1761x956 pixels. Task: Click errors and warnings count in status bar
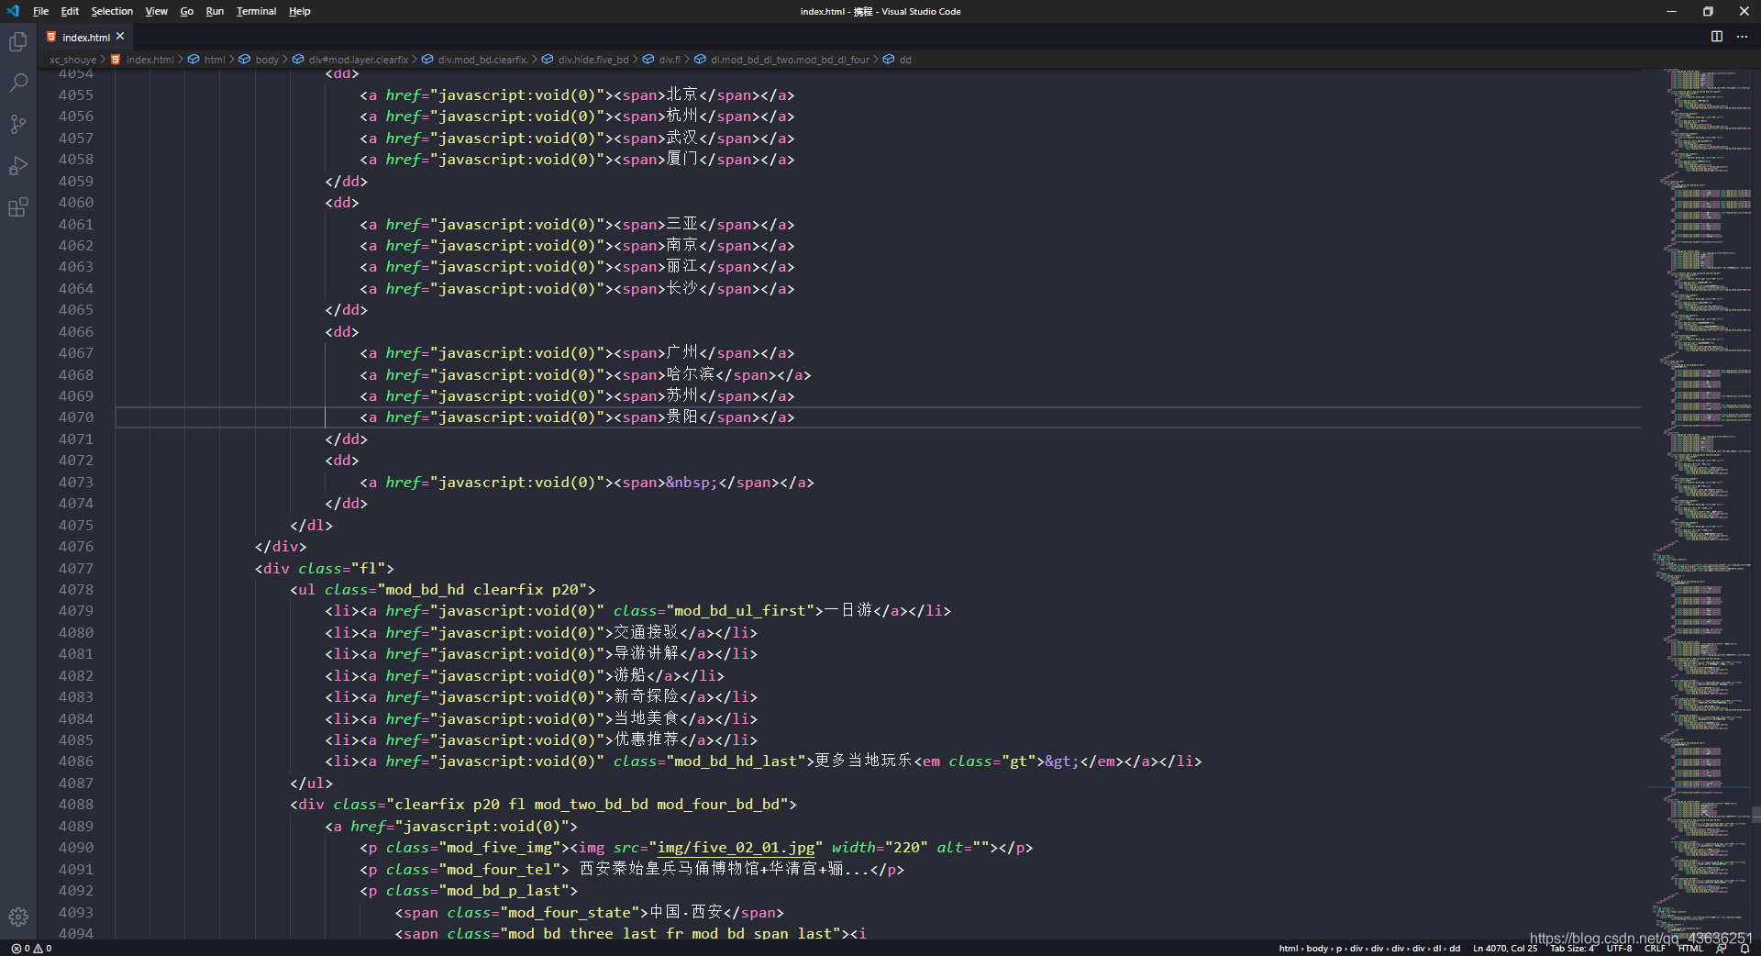pos(31,949)
